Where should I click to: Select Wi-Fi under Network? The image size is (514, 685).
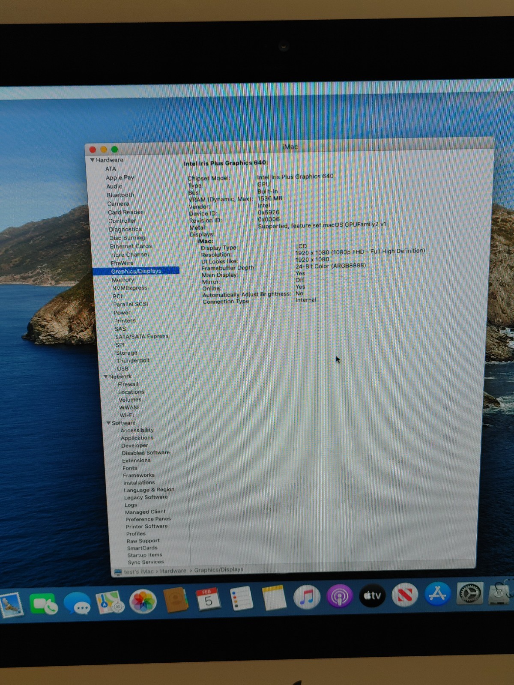coord(127,415)
